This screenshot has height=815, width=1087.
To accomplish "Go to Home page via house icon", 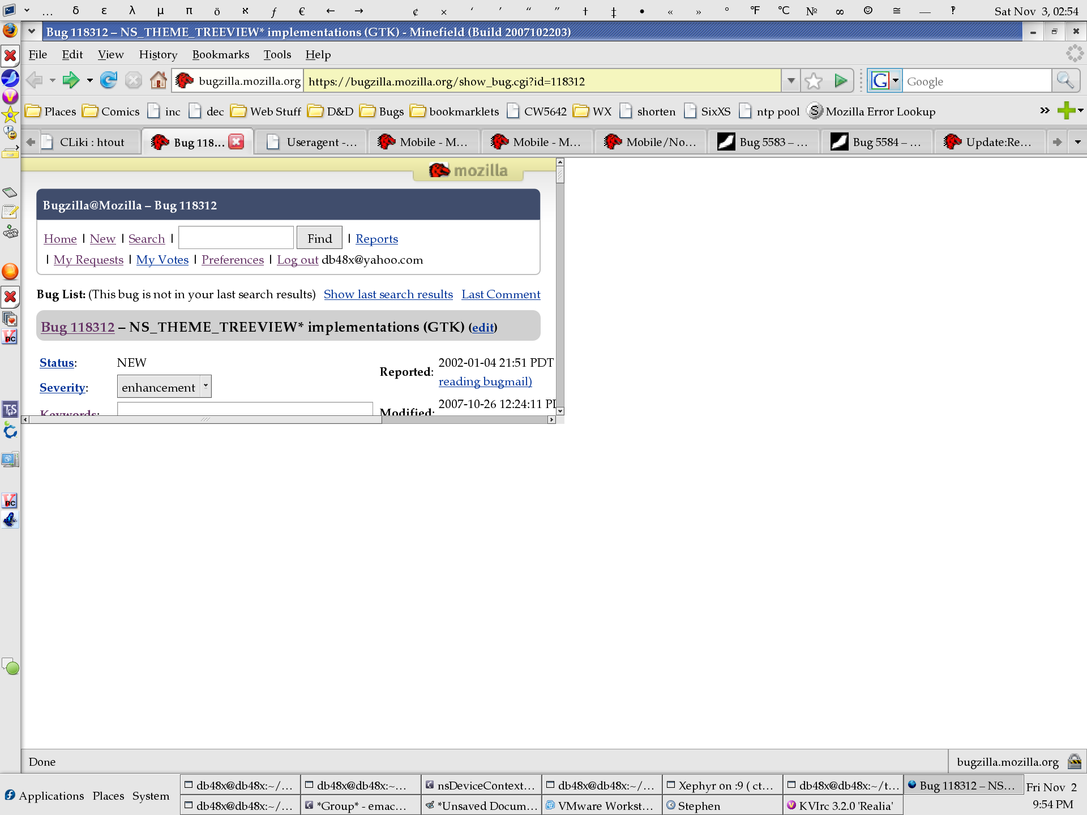I will (159, 80).
